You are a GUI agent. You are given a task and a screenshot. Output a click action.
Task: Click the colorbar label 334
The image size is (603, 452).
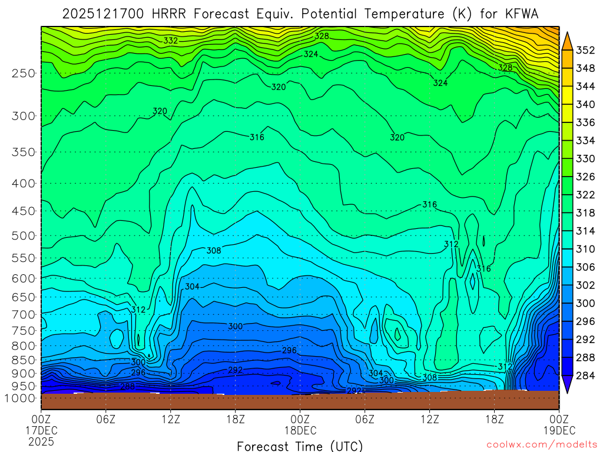[585, 140]
